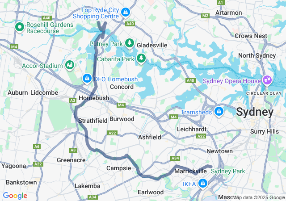Open the Cabarita Park tree marker
The width and height of the screenshot is (286, 201).
click(x=141, y=59)
